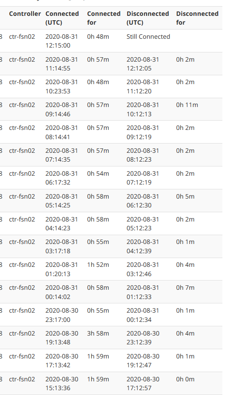The image size is (240, 395).
Task: Select the disconnected timestamp 2020-08-30 19:12:47
Action: [143, 361]
